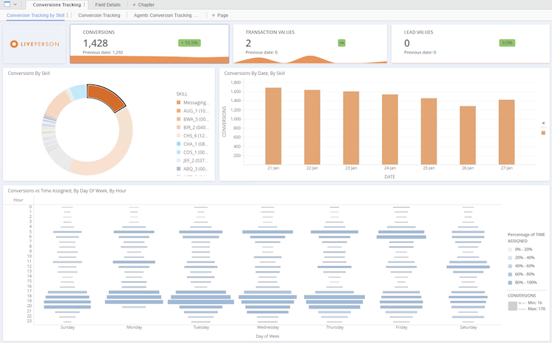Click the gray Conversions size legend box
Screen dimensions: 552x343
coord(512,306)
